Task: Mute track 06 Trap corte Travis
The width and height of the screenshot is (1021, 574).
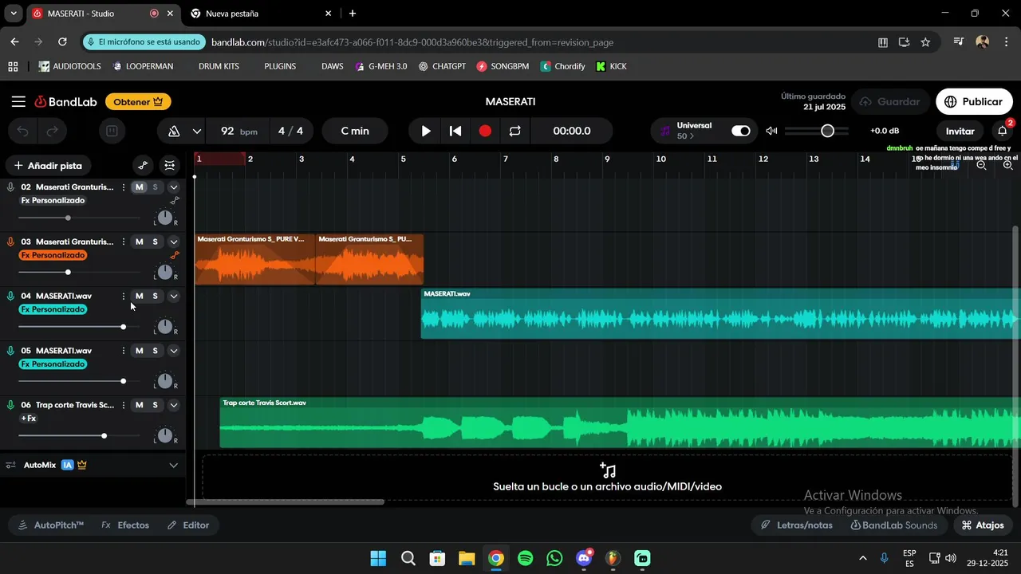Action: click(x=139, y=405)
